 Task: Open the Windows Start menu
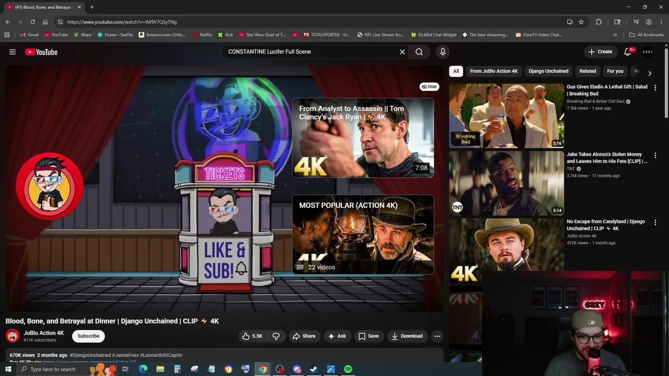click(7, 369)
